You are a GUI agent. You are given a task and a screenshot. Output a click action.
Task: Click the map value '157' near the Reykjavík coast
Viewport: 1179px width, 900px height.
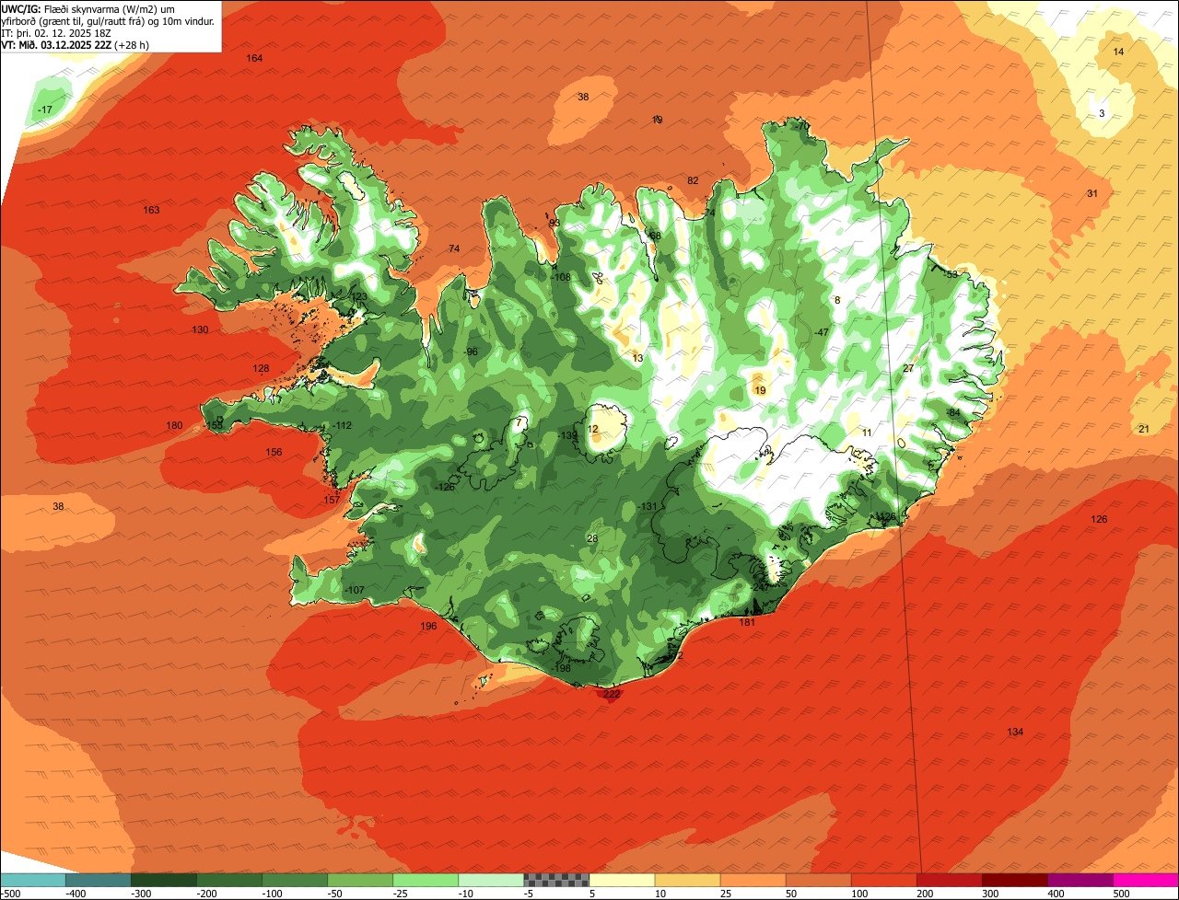point(333,501)
